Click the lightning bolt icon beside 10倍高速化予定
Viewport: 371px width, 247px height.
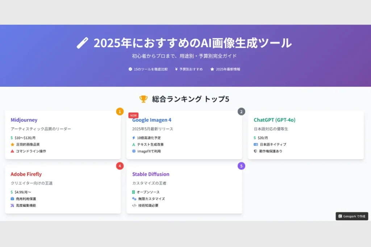click(x=134, y=138)
